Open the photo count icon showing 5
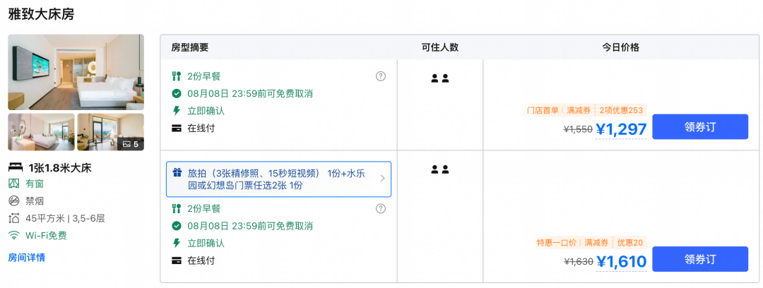763x288 pixels. coord(131,144)
